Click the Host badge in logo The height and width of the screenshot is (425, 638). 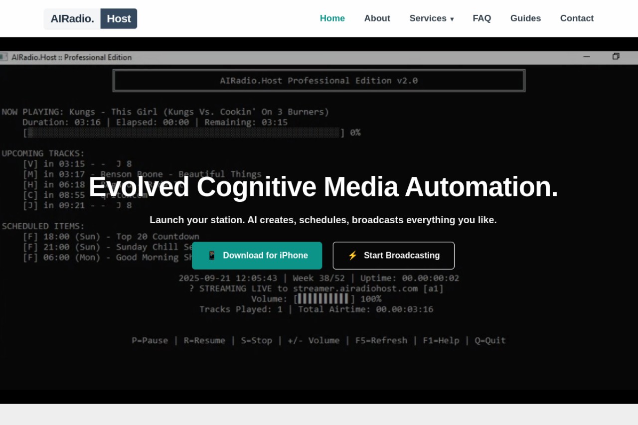tap(119, 19)
